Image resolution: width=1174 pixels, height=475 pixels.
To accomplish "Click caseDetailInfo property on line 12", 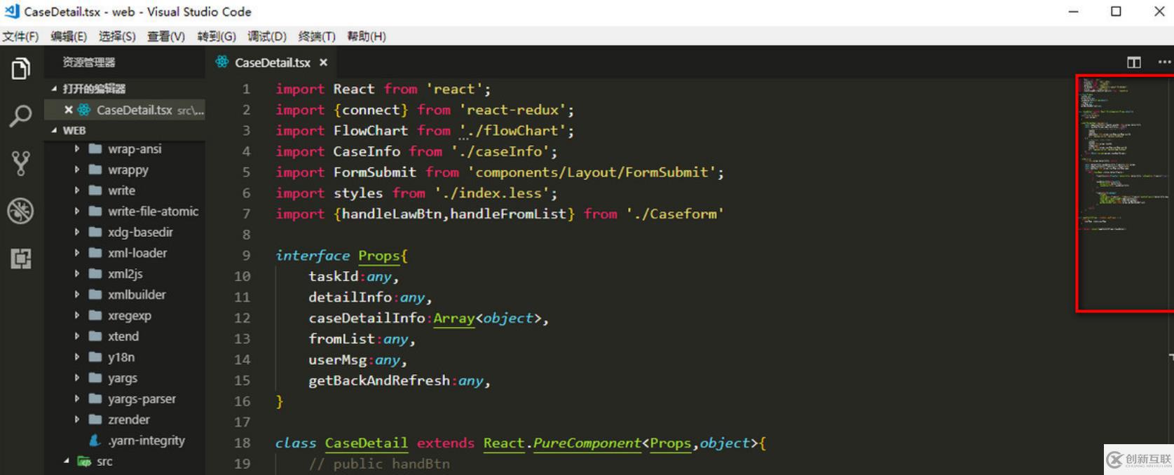I will [x=367, y=318].
